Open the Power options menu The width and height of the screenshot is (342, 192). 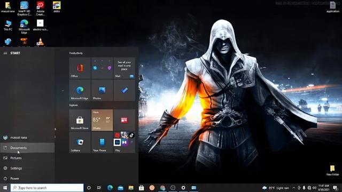pos(27,179)
